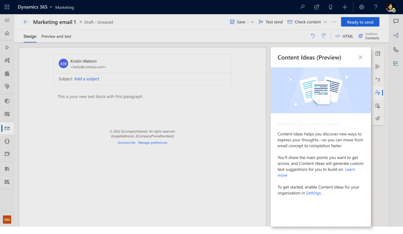This screenshot has height=234, width=403.
Task: Click the undo arrow icon
Action: tap(313, 36)
